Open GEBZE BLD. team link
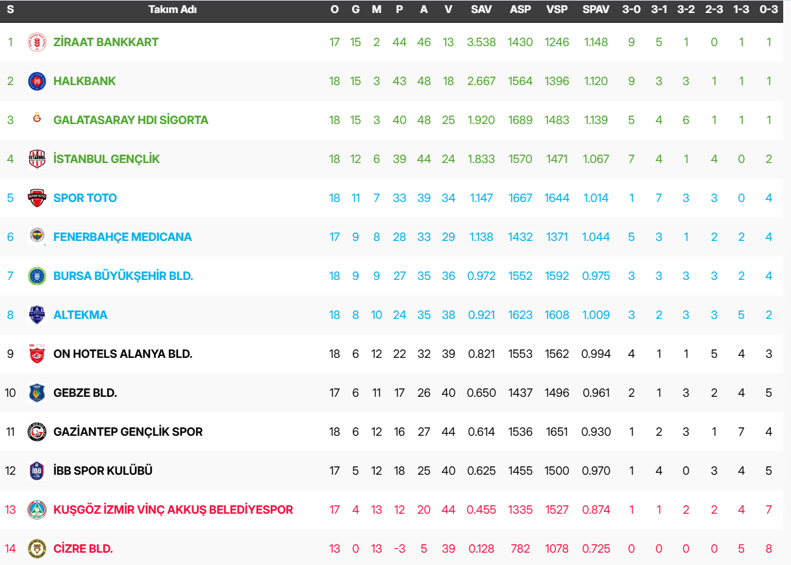791x565 pixels. click(85, 393)
